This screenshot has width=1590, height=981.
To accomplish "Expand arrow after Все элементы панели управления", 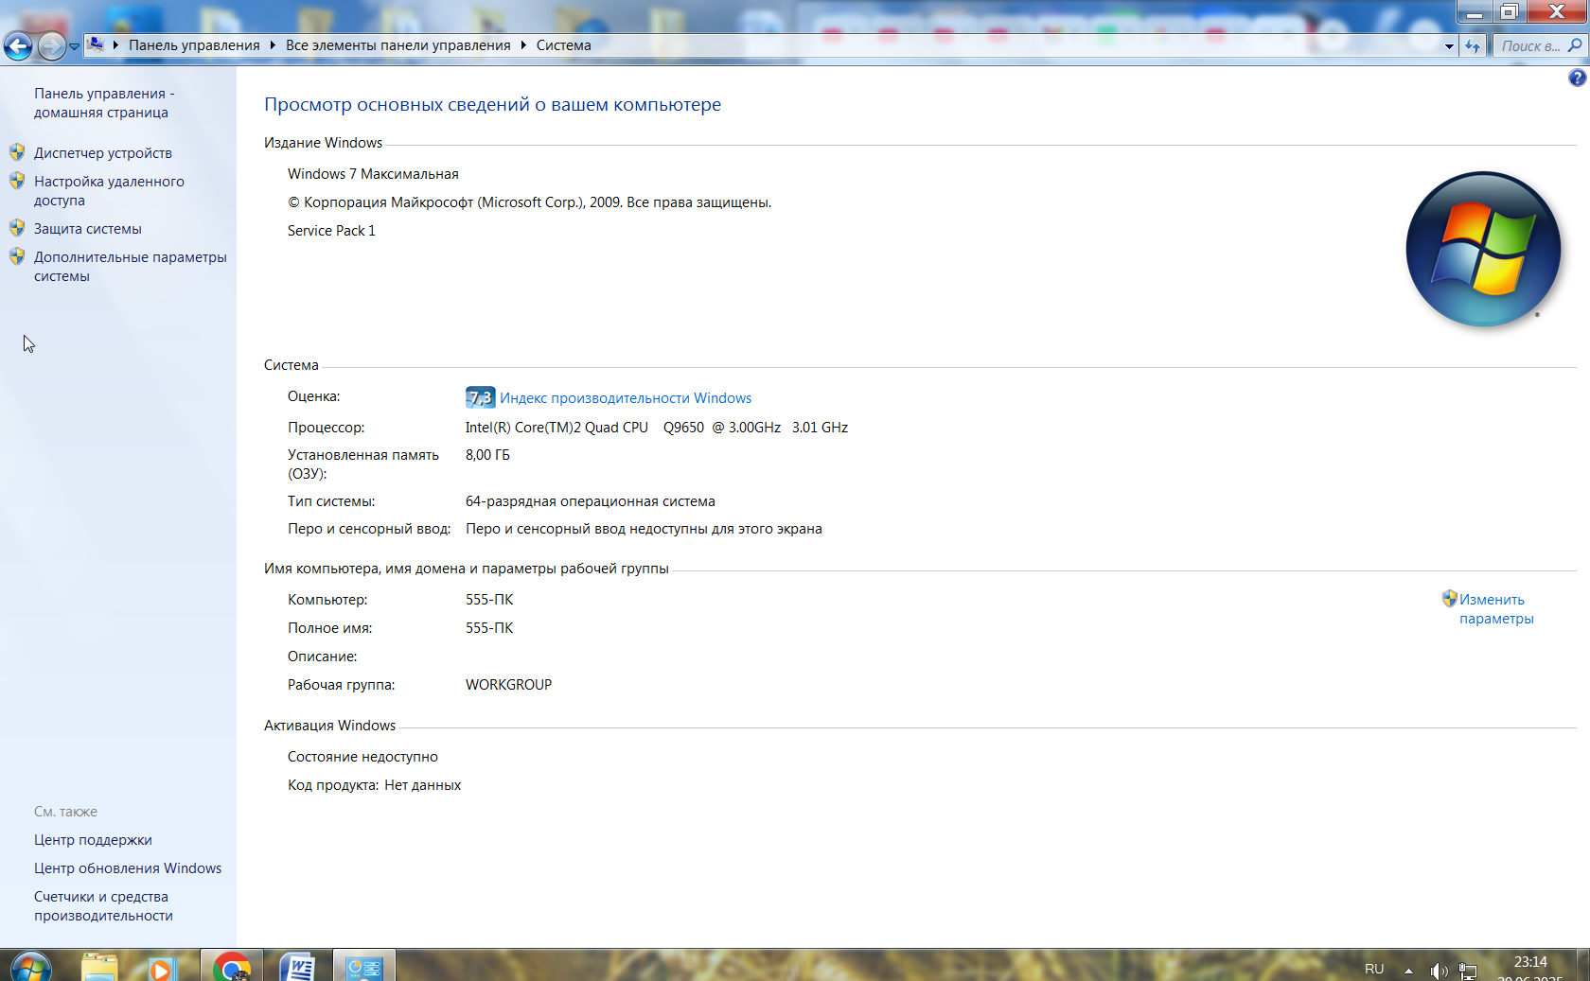I will [523, 44].
